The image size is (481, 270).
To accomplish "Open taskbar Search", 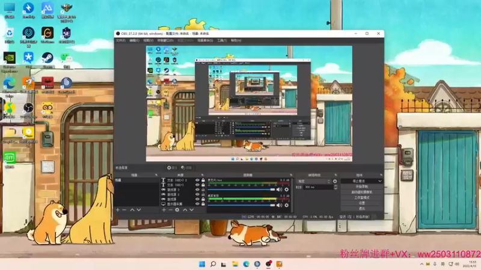I will [213, 264].
